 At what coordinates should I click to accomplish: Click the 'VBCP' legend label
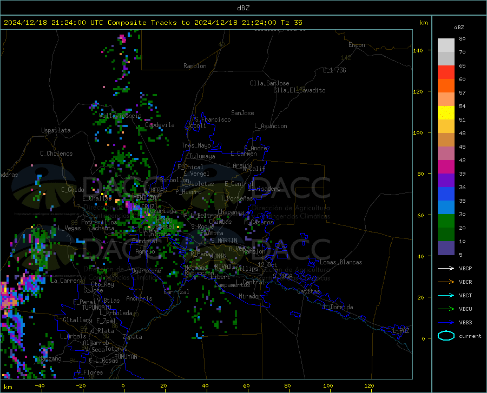coord(465,268)
